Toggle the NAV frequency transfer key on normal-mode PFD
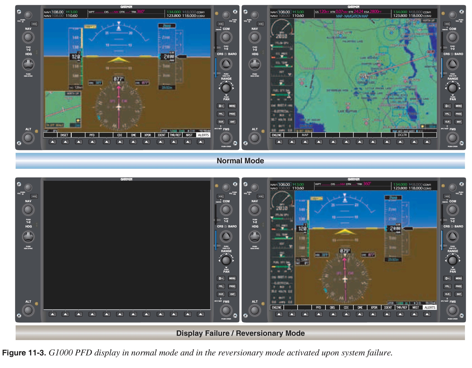The image size is (472, 368). [x=34, y=24]
